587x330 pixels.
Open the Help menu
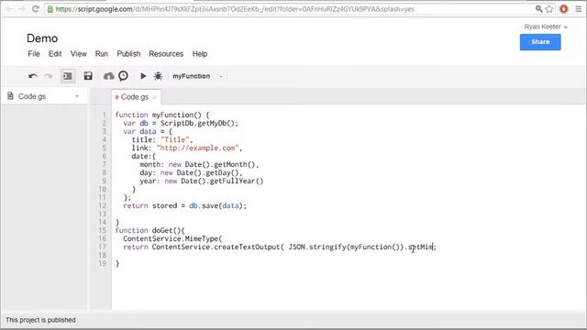point(200,54)
